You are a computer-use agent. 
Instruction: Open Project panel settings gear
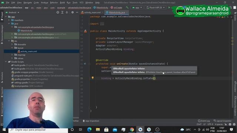73,12
